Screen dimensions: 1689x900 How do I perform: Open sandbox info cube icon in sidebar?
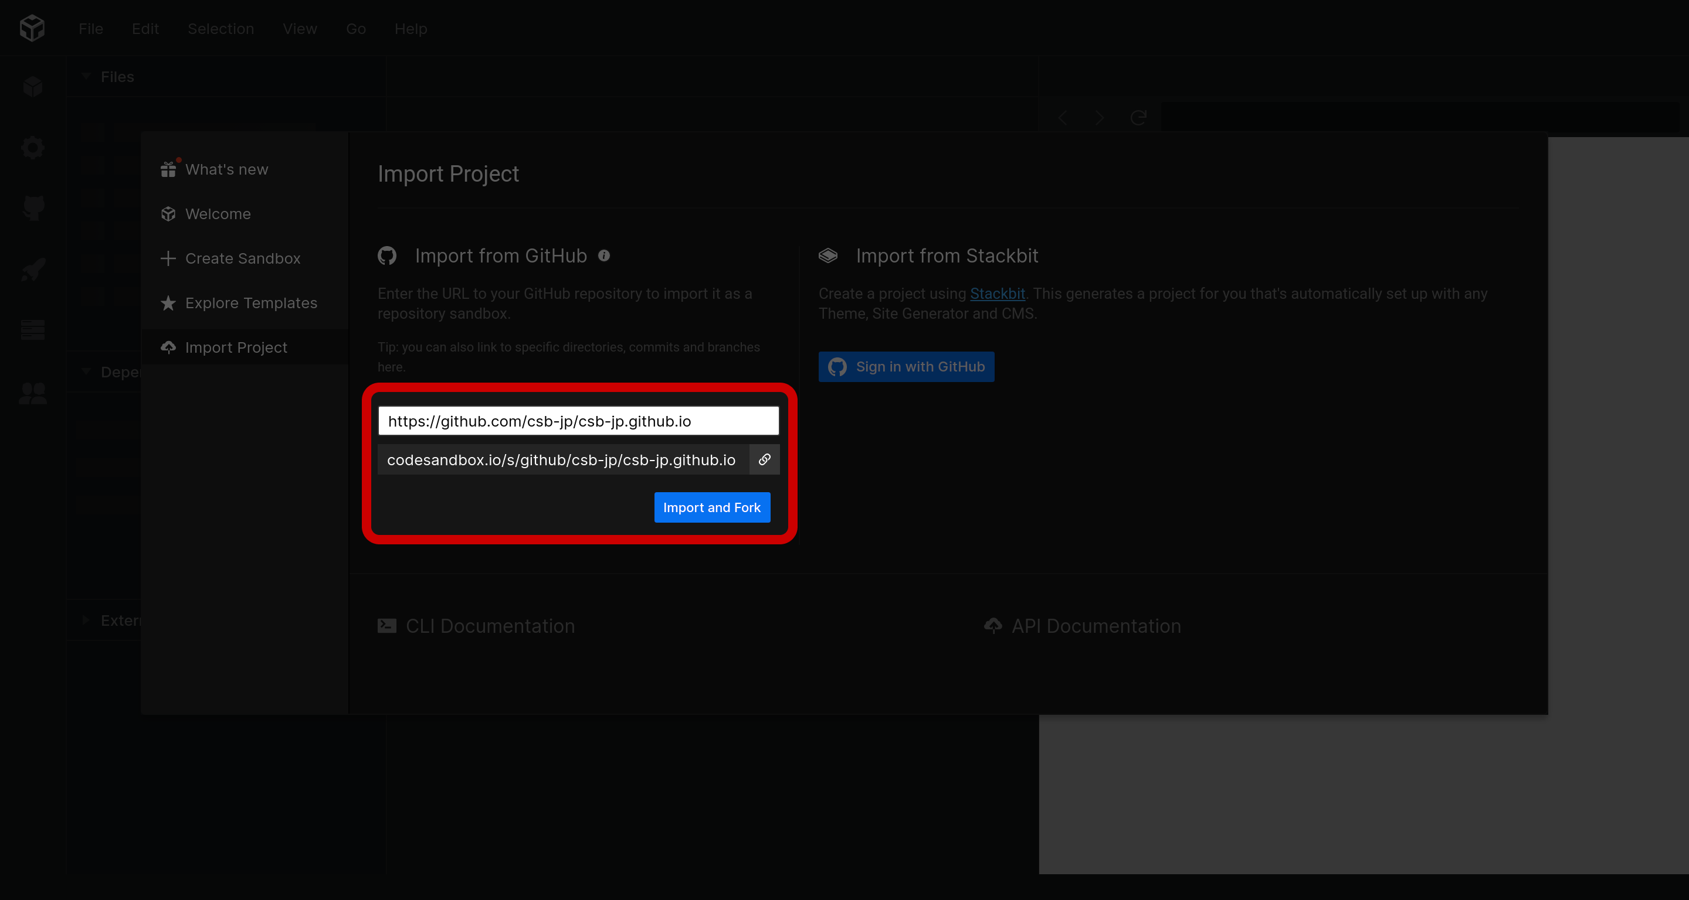[x=33, y=86]
